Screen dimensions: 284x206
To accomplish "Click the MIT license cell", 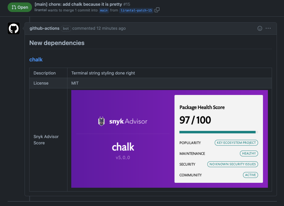I will 170,83.
